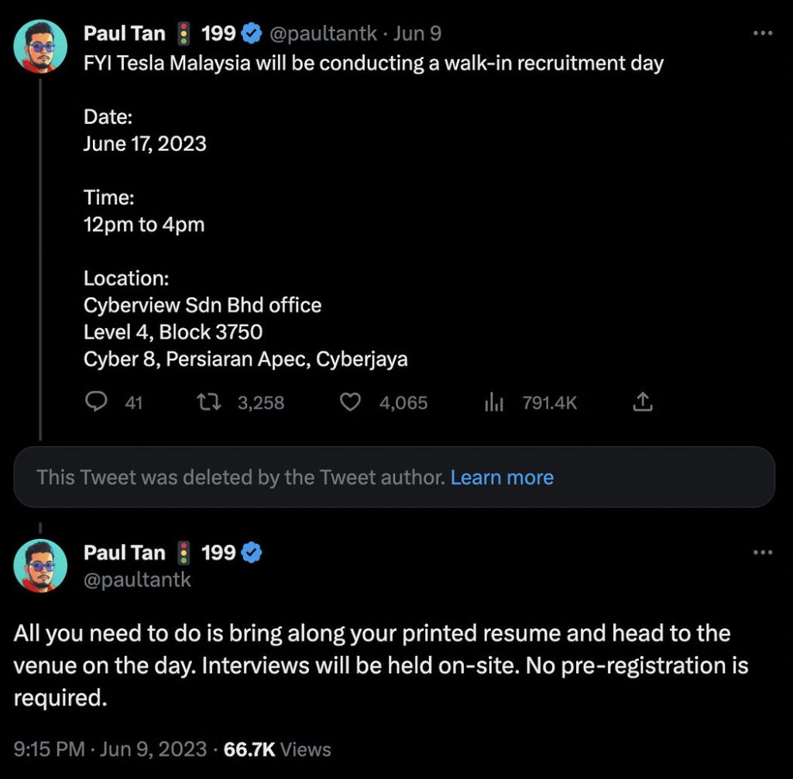793x779 pixels.
Task: Open the Learn more link
Action: (502, 477)
